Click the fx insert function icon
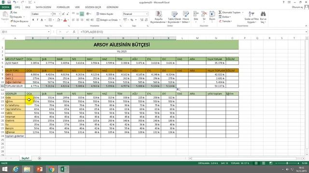 tap(74, 32)
